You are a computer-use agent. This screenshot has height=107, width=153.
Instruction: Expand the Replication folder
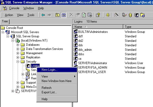pos(18,57)
